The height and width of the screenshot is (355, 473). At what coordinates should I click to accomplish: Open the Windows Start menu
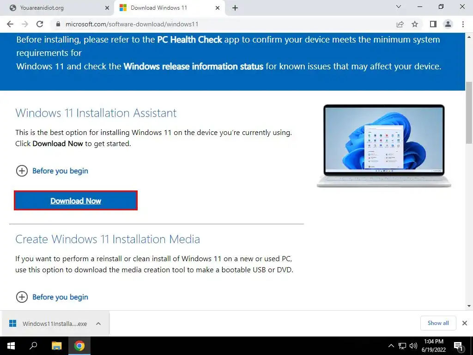pos(11,346)
